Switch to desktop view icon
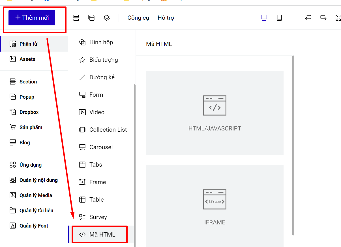 [x=264, y=18]
